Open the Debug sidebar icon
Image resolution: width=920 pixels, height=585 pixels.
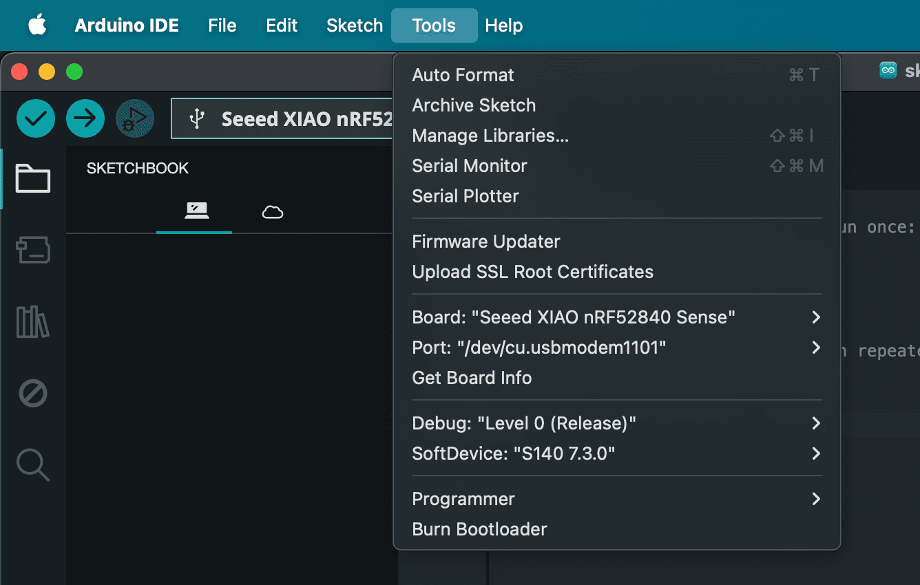[33, 394]
